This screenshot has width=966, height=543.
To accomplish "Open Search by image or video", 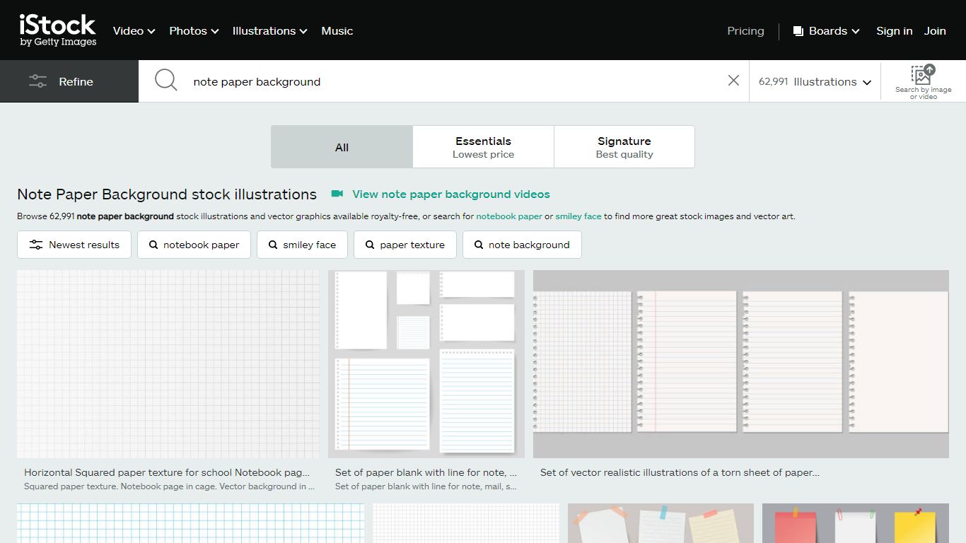I will pyautogui.click(x=923, y=81).
